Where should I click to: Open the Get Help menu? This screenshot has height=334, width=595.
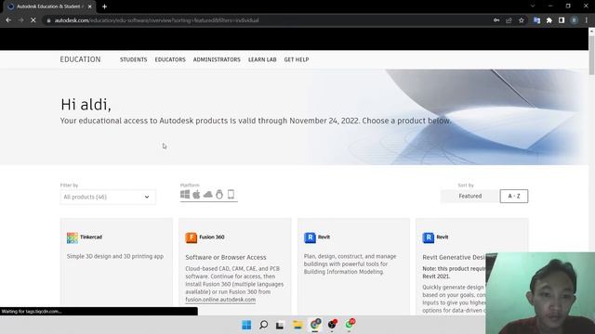297,59
